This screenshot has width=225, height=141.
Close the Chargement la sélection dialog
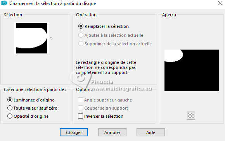(x=220, y=3)
